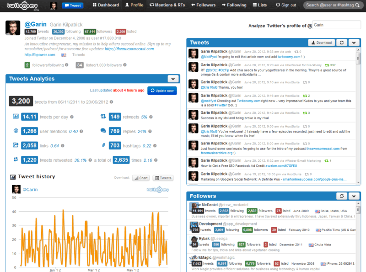Open the theawesomecast.com link in the bio
The image size is (366, 272).
coord(129,49)
